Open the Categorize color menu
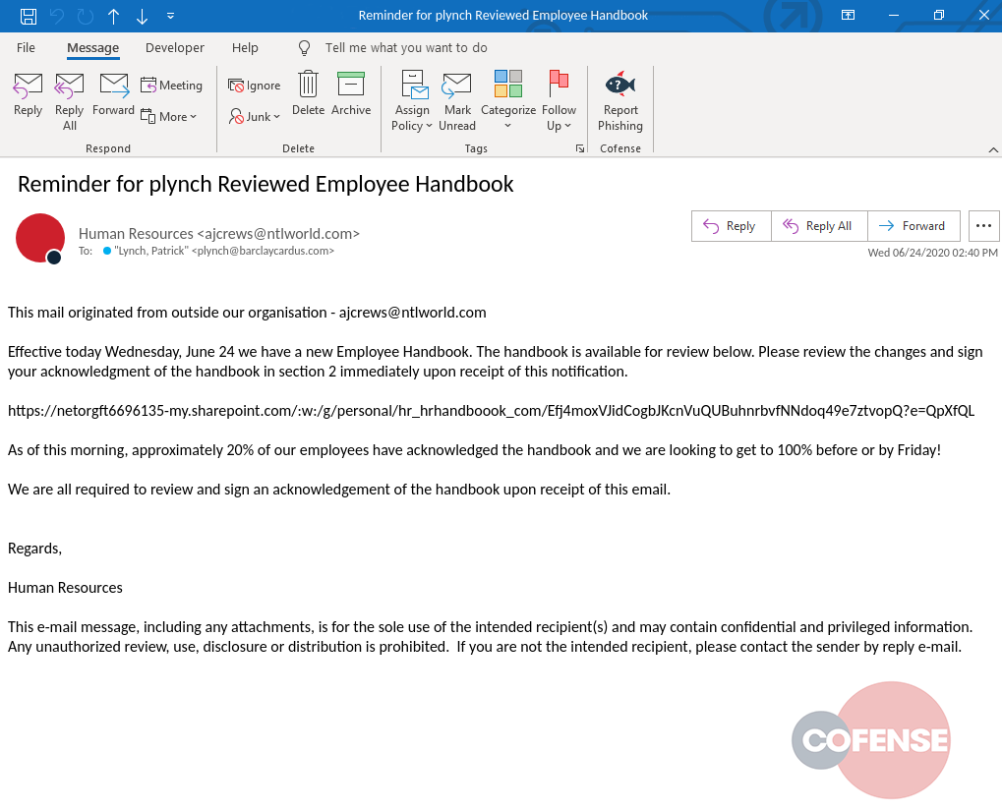The image size is (1002, 811). click(508, 101)
